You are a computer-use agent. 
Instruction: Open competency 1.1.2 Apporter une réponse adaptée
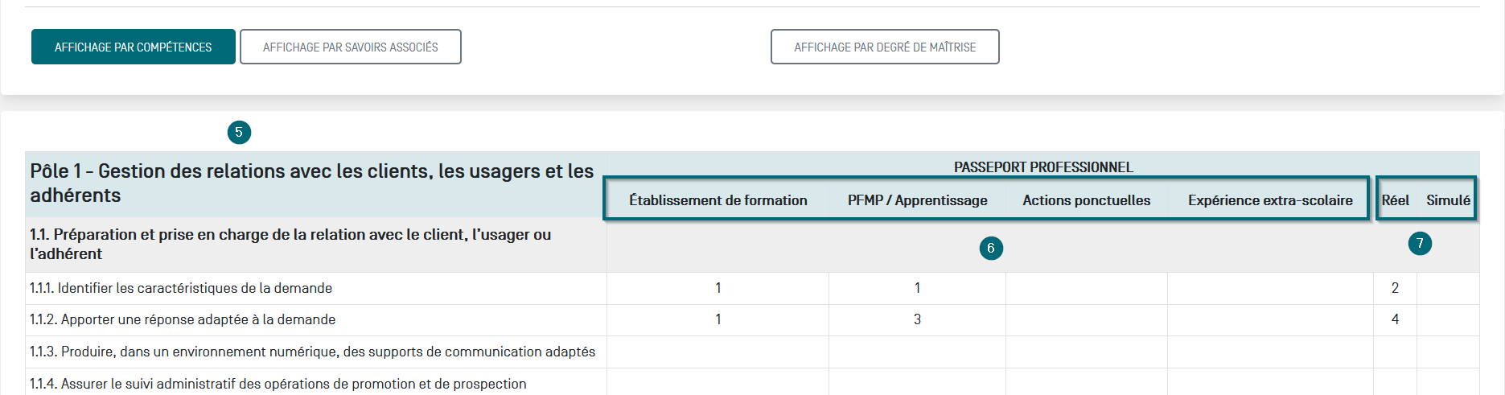pos(183,319)
